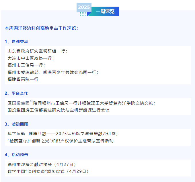Click the line 山东省政府研究室调研组一行
The image size is (195, 182).
tap(37, 51)
